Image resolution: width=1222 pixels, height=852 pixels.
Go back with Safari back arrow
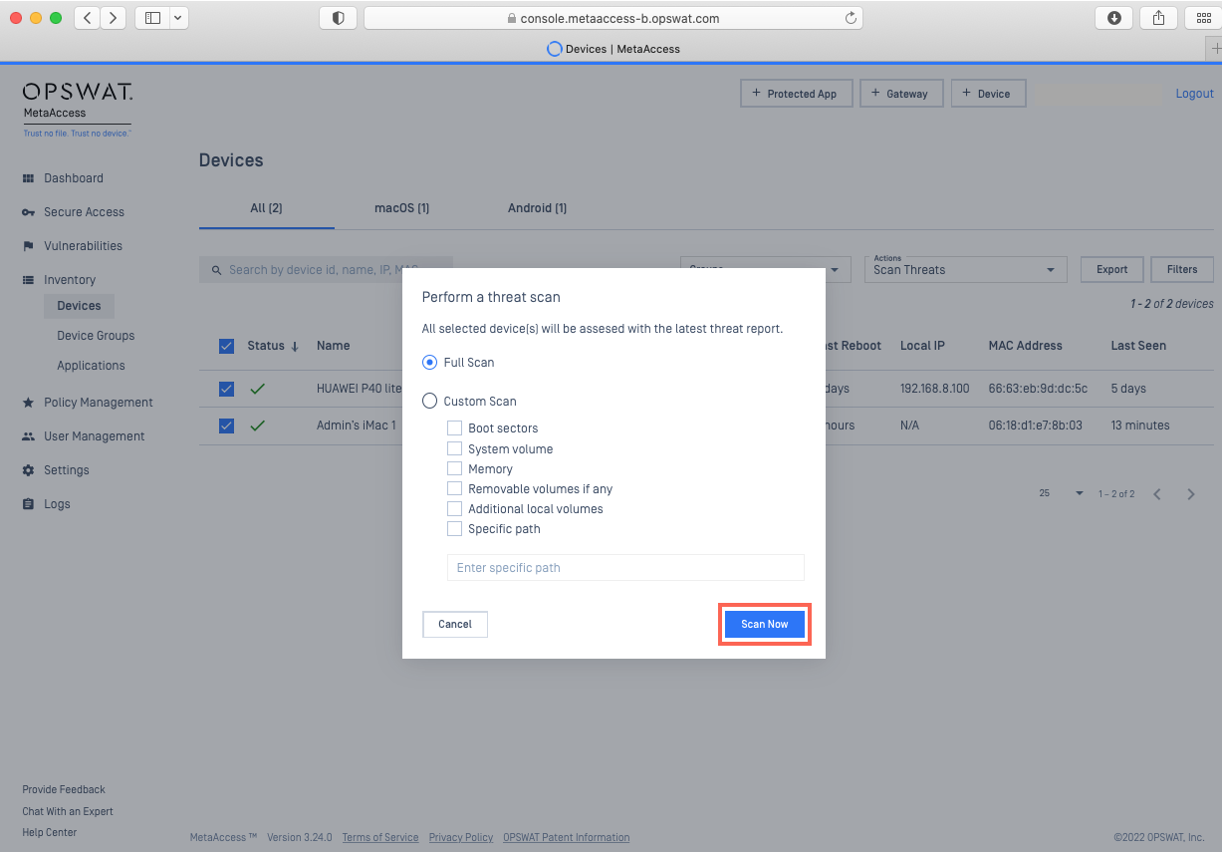click(x=87, y=18)
